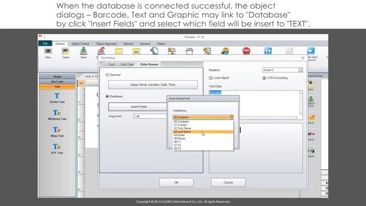
Task: Expand the Bar Code panel section
Action: 57,81
